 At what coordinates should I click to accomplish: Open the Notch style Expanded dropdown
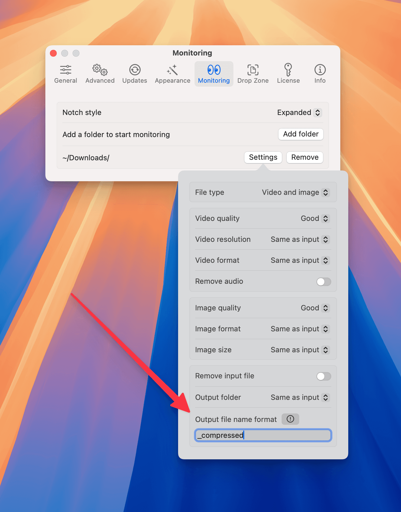point(299,113)
